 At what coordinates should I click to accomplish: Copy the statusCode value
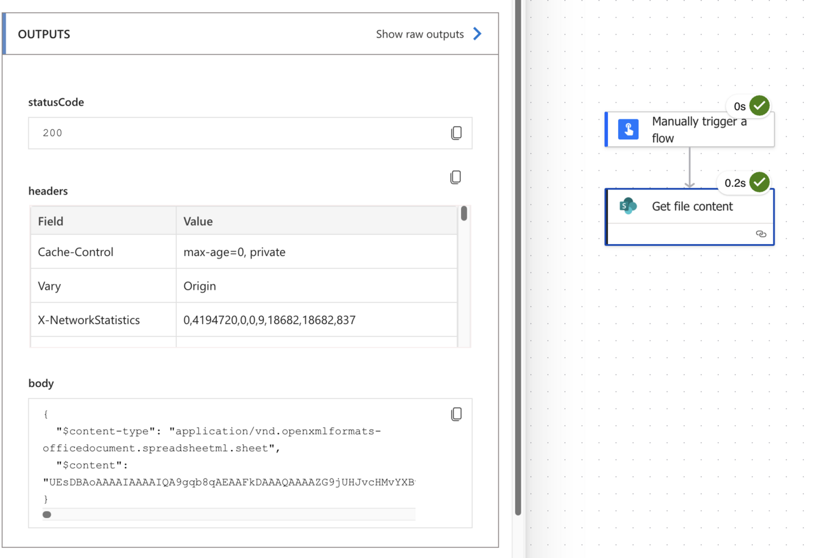[x=456, y=133]
